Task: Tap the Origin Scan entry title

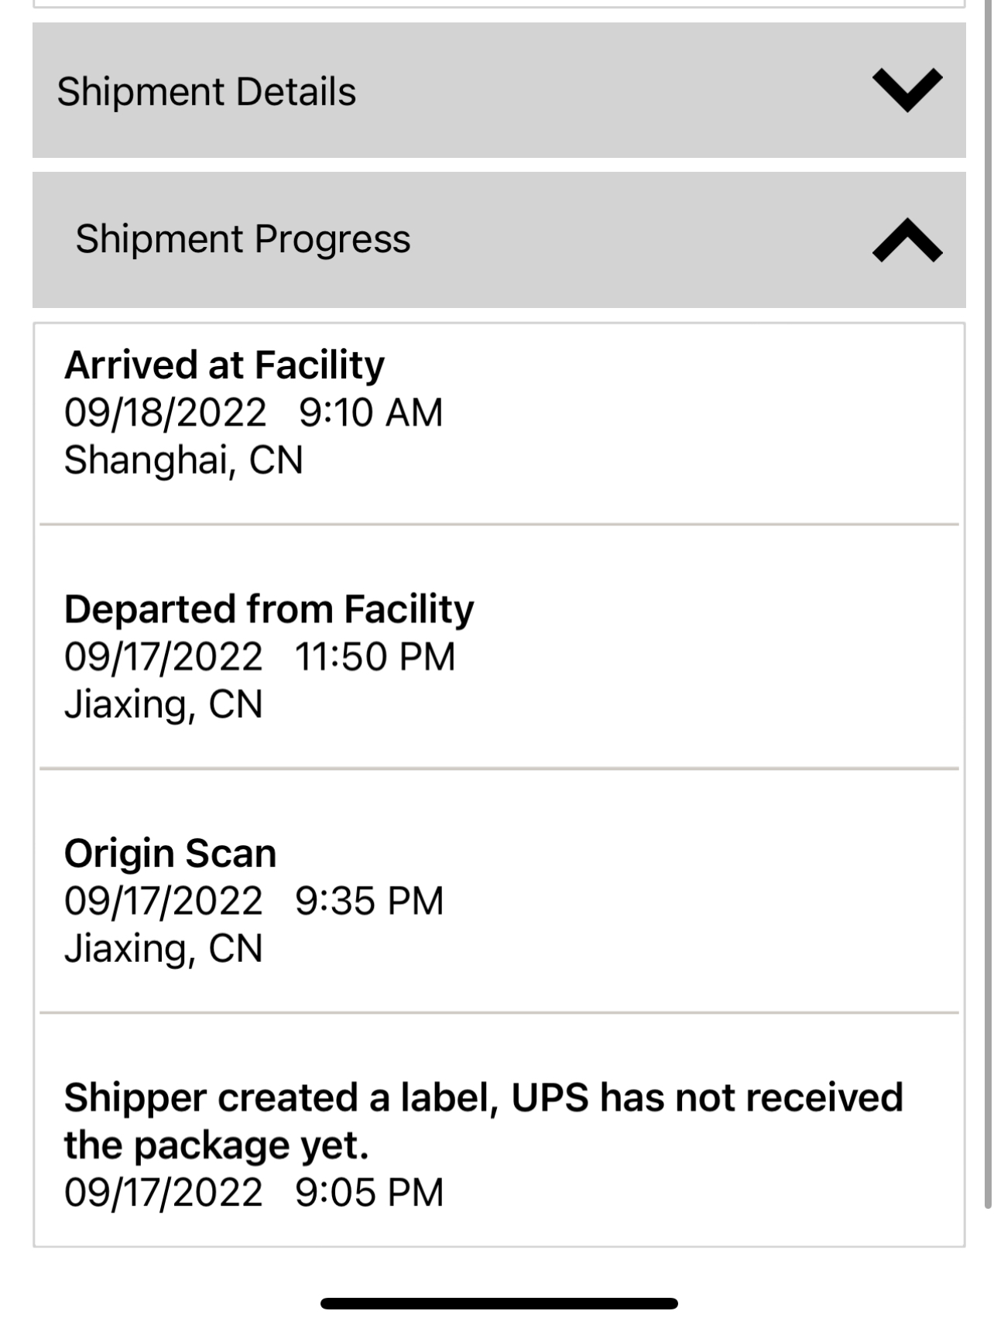Action: click(x=170, y=853)
